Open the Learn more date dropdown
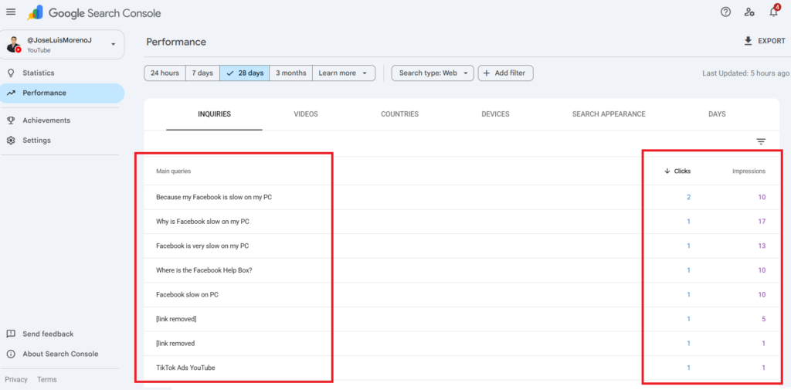791x390 pixels. coord(344,73)
